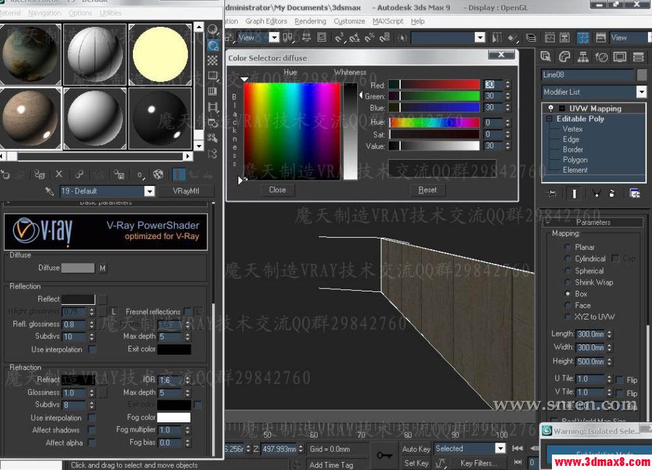
Task: Click the Diffuse color swatch
Action: pyautogui.click(x=78, y=269)
